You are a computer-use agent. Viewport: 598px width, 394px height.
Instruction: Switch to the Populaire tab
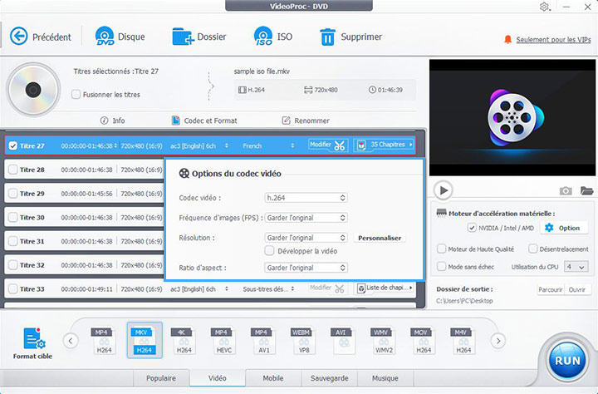pyautogui.click(x=161, y=378)
